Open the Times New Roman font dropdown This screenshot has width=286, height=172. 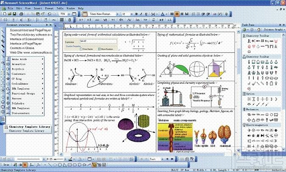[x=117, y=14]
